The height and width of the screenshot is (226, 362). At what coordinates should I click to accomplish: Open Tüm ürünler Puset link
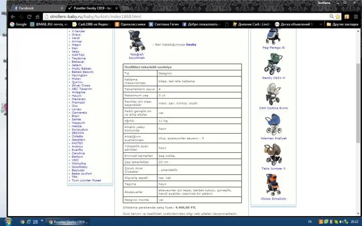(x=86, y=180)
